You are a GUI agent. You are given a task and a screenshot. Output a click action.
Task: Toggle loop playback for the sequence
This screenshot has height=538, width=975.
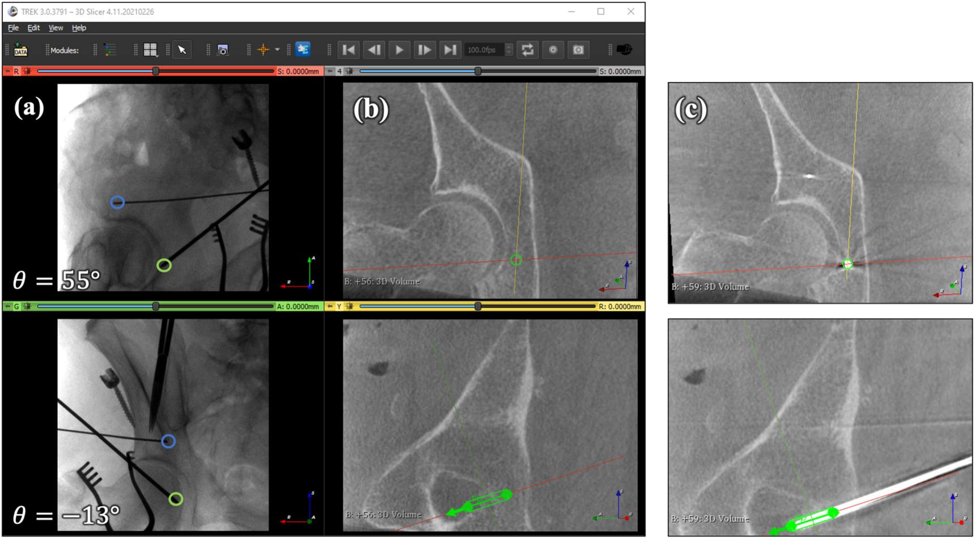[528, 50]
